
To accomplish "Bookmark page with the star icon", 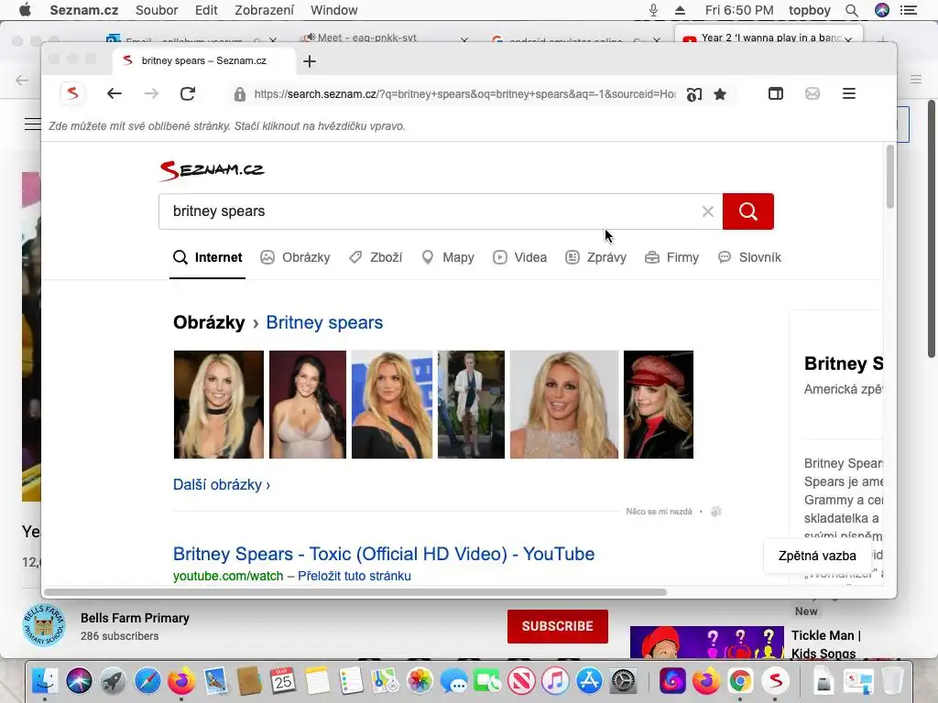I will (x=720, y=94).
